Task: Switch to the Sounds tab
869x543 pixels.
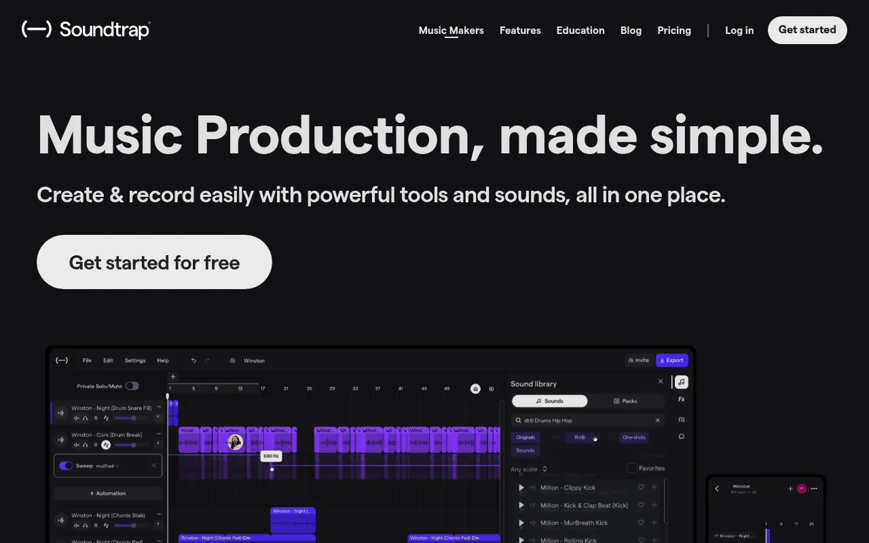Action: pos(549,401)
